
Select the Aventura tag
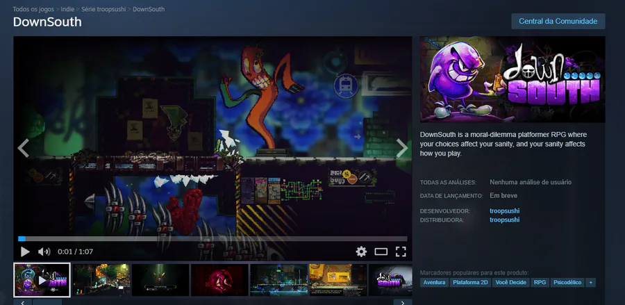tap(434, 282)
